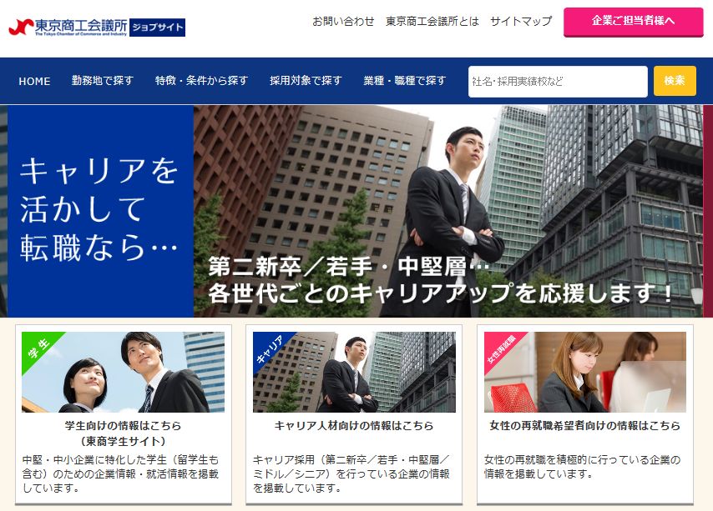Open 勤務地で探す menu item
Screen dimensions: 713x511
click(x=103, y=81)
